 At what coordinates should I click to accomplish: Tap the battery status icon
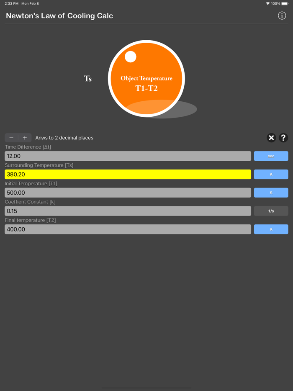285,3
